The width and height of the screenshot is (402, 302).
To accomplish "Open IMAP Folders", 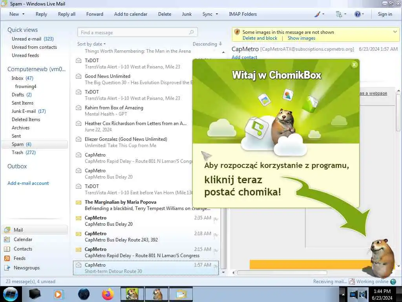I will click(243, 14).
